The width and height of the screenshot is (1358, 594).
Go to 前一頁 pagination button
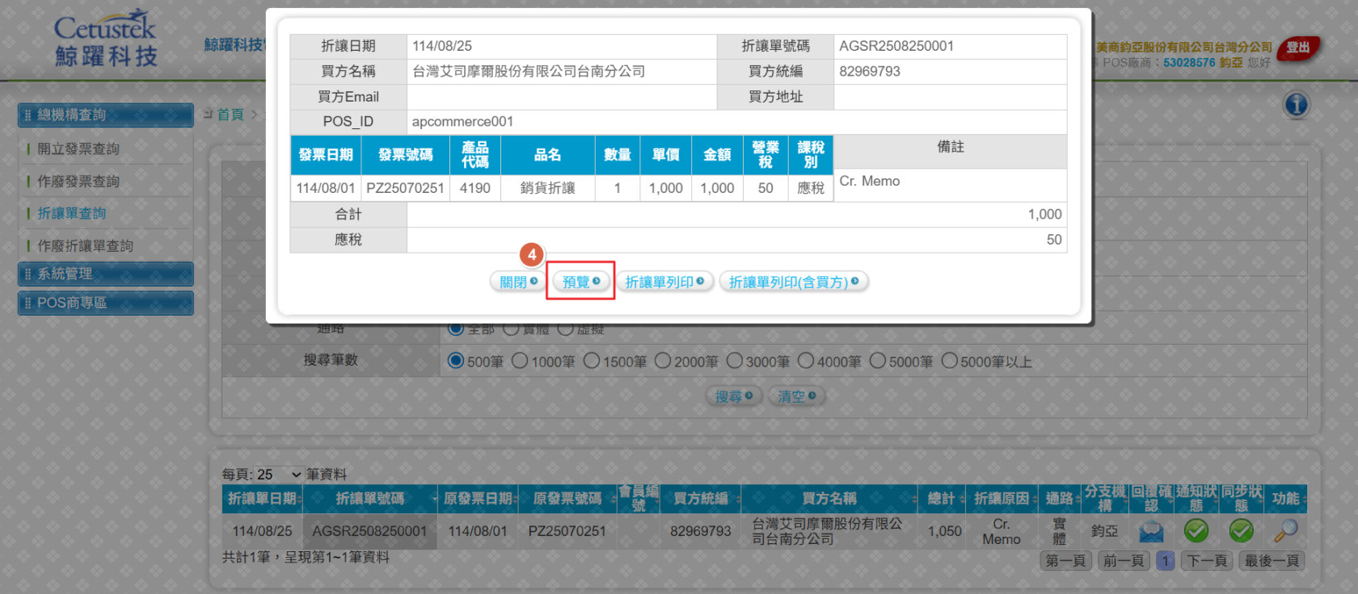(x=1124, y=561)
